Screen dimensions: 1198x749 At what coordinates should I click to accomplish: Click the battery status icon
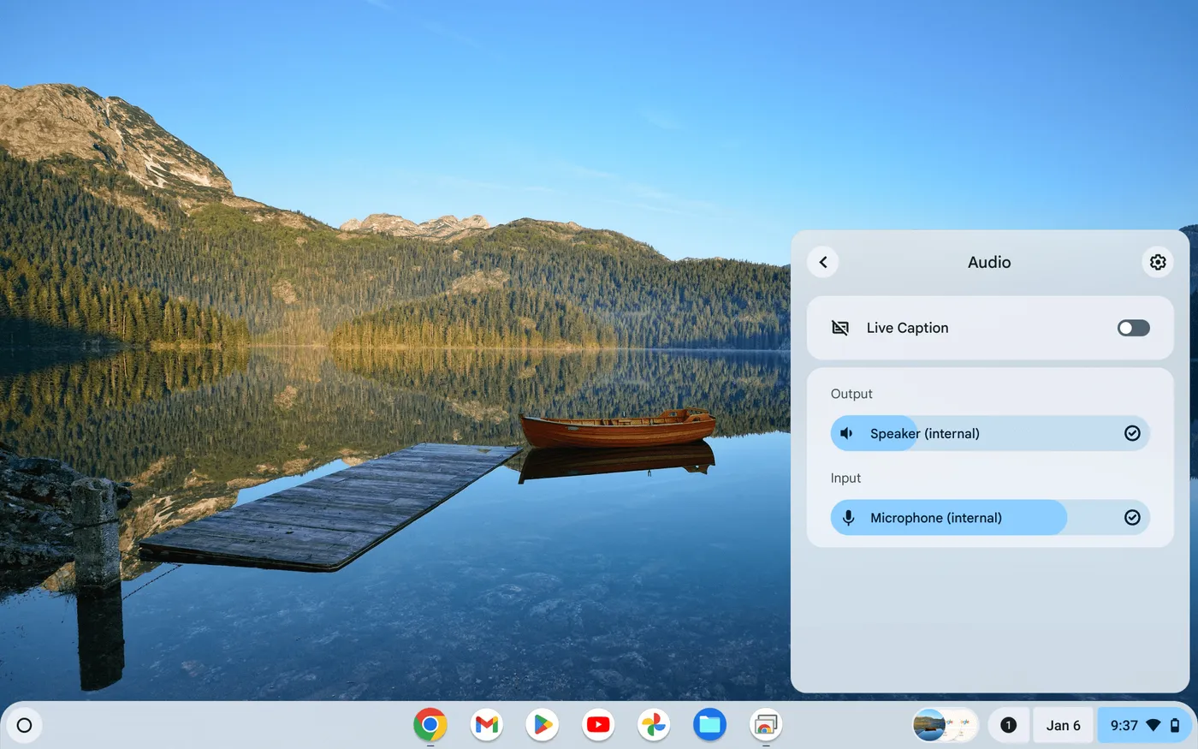1175,725
